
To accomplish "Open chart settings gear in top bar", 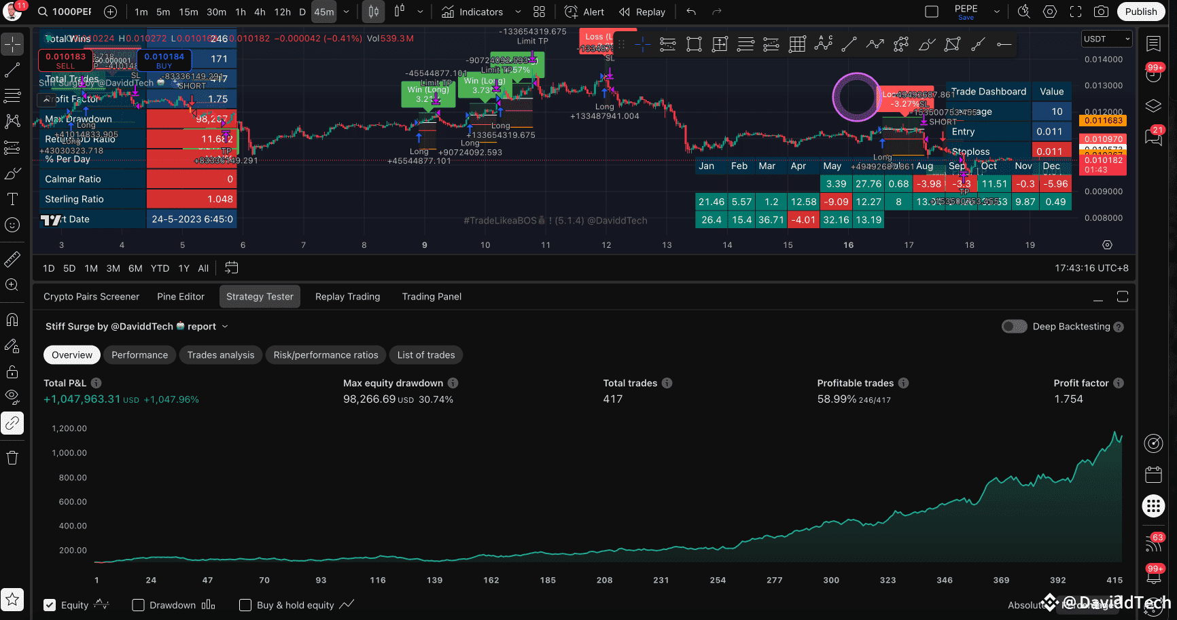I will tap(1050, 12).
